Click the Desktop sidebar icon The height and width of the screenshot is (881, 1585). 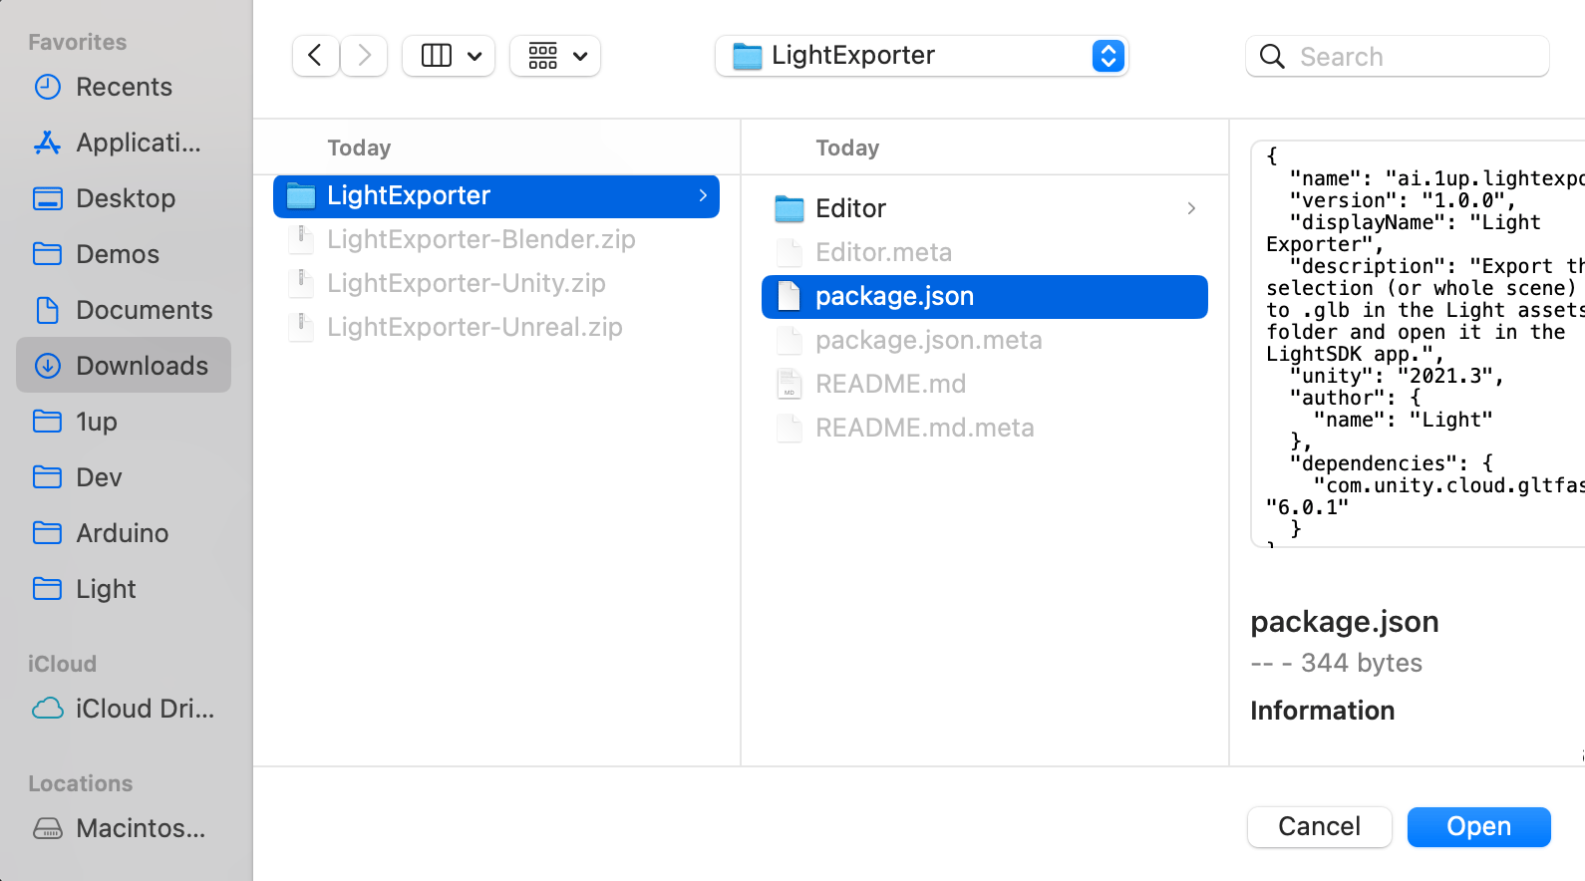[48, 198]
